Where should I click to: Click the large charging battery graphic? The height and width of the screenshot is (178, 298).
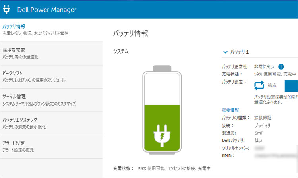click(x=162, y=110)
